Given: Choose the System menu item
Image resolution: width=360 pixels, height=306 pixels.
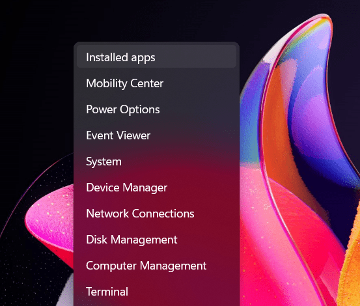Looking at the screenshot, I should pos(156,161).
